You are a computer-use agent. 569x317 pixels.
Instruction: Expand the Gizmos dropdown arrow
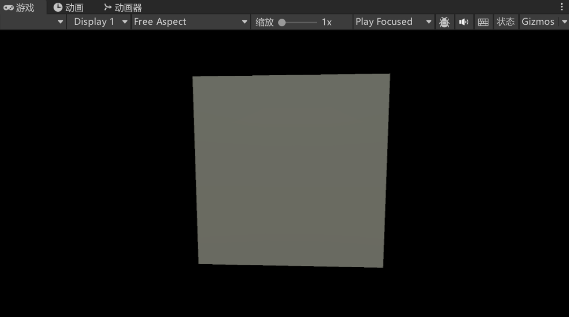tap(564, 22)
